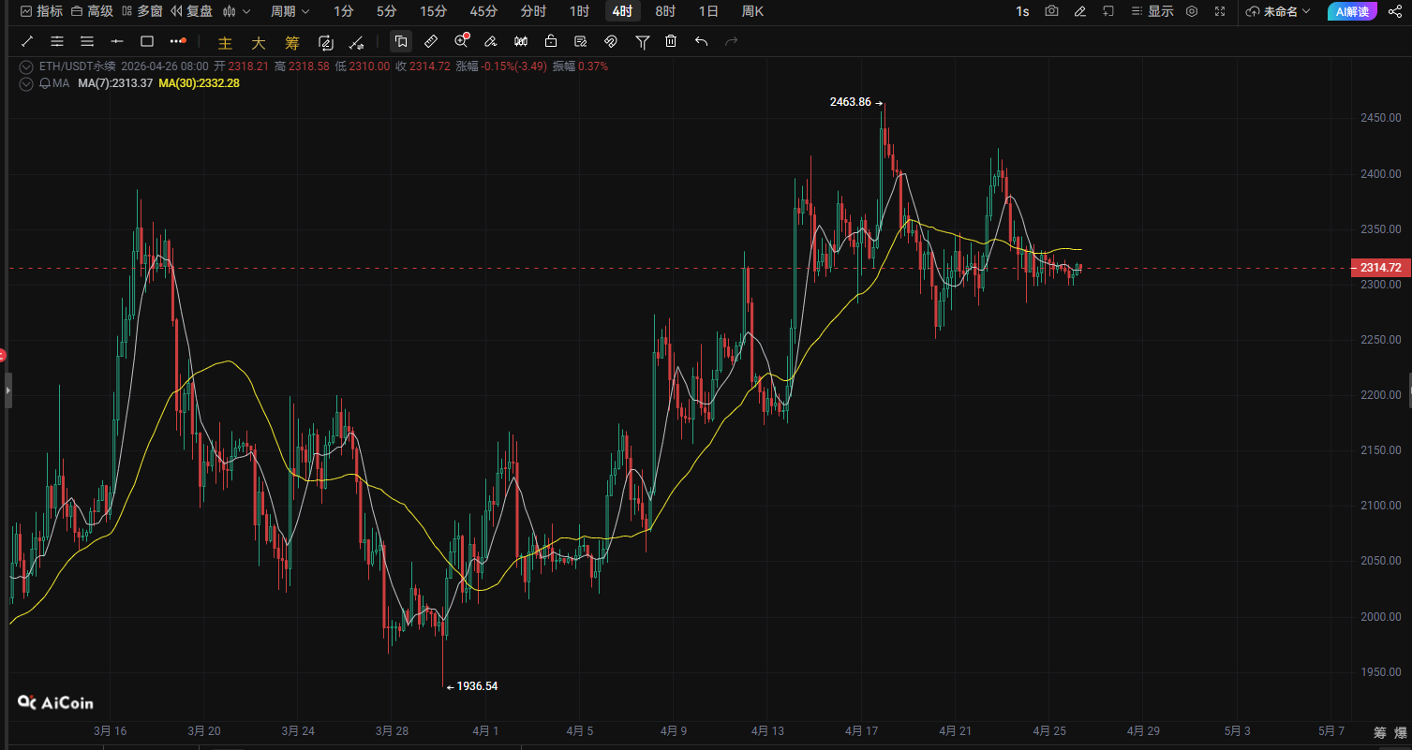
Task: Open the 周期 period dropdown
Action: 290,11
